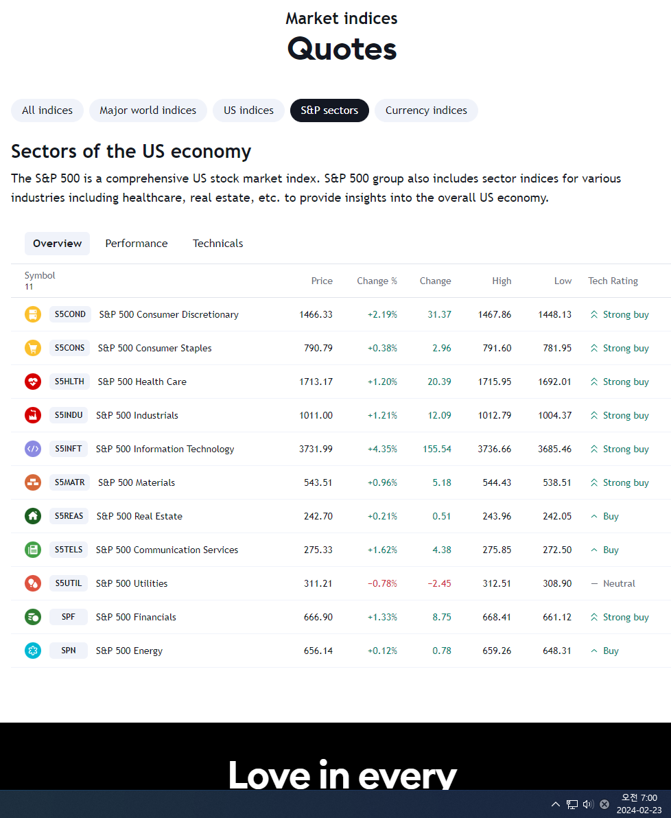Click the tray icon with X mark
The width and height of the screenshot is (671, 818).
[x=604, y=804]
